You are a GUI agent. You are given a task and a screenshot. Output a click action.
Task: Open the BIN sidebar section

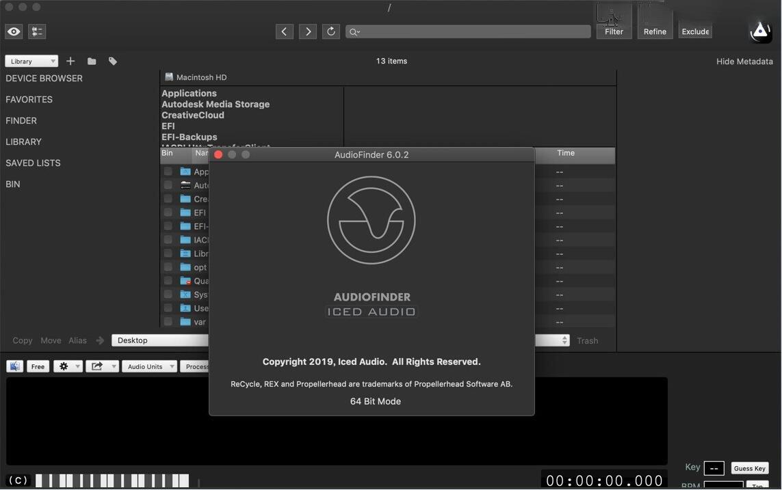[13, 185]
